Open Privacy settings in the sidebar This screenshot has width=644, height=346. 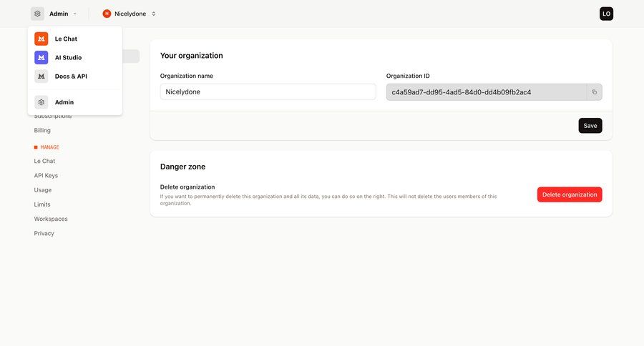(44, 233)
